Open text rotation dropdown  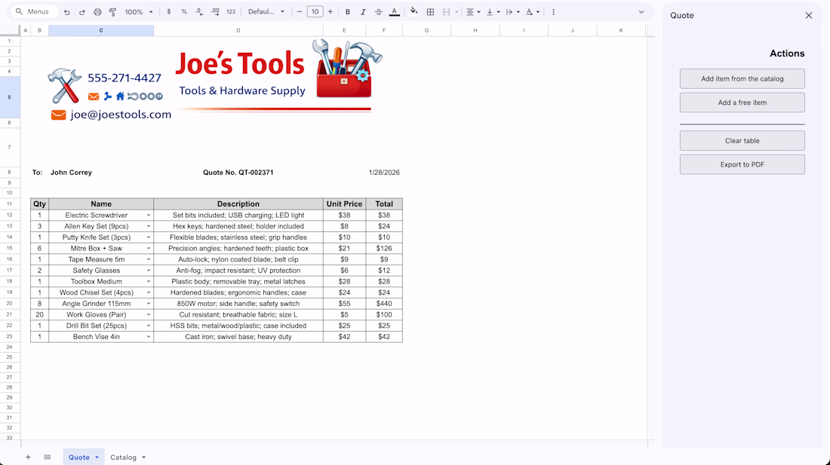point(533,11)
